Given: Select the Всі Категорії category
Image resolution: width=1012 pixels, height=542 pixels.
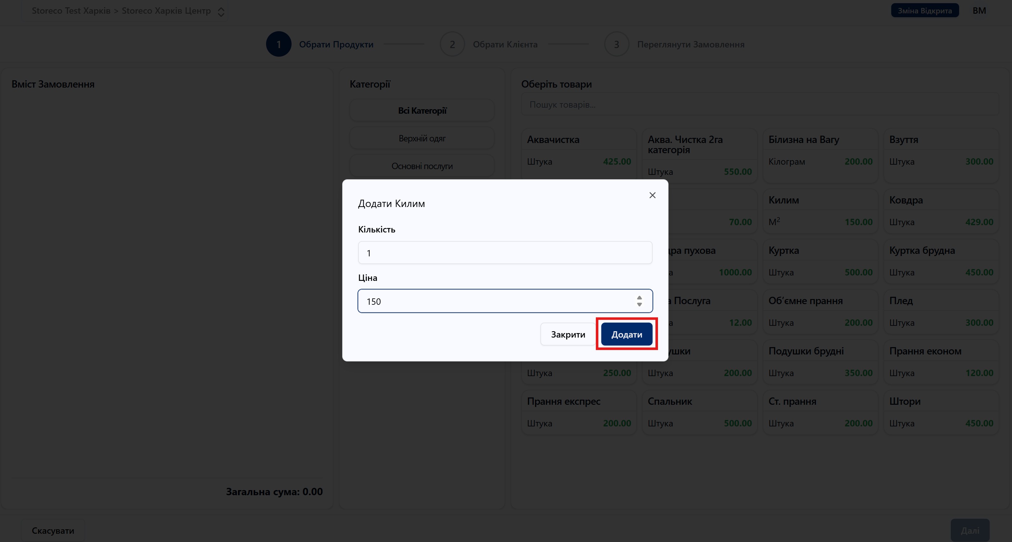Looking at the screenshot, I should (422, 111).
